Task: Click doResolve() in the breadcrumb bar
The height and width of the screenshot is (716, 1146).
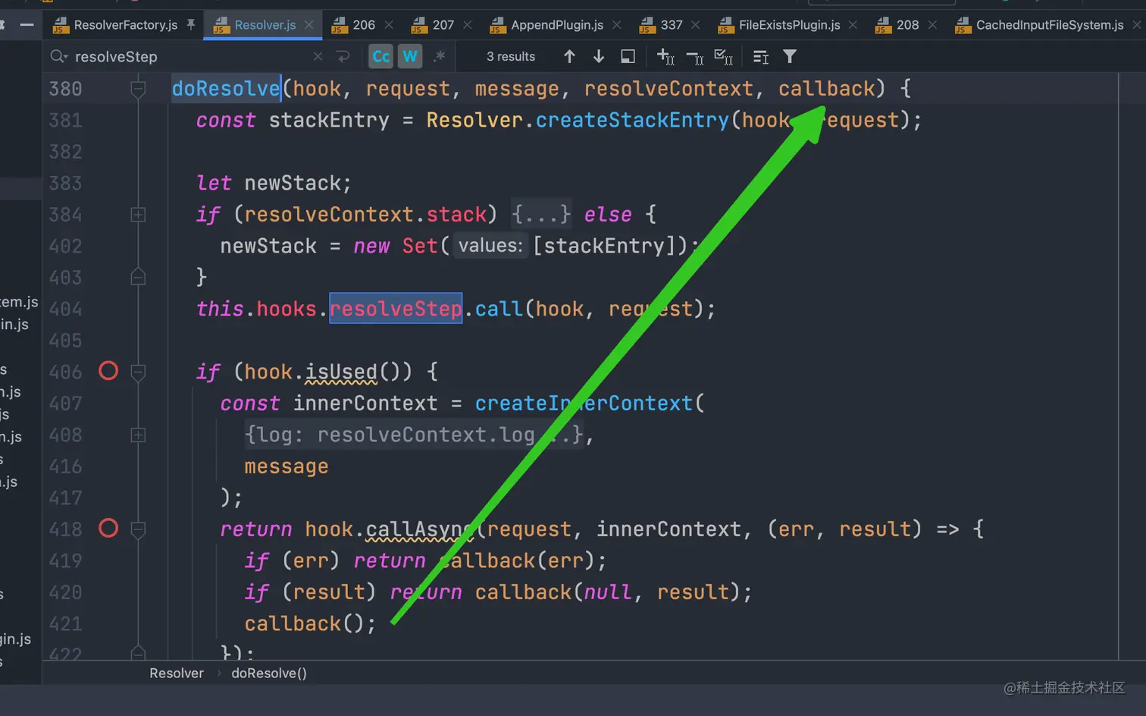Action: (268, 674)
